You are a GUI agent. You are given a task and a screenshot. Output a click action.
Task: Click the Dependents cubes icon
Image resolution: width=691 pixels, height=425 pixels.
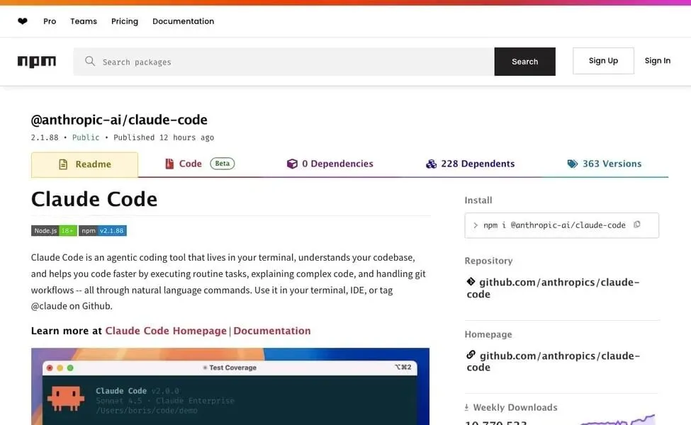pos(431,164)
